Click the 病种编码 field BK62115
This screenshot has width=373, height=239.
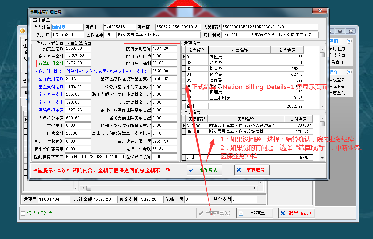(x=234, y=35)
